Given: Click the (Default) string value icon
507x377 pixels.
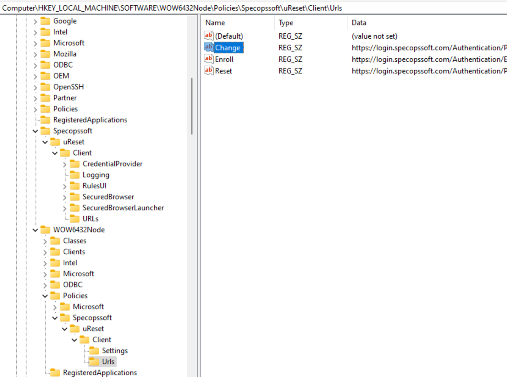Looking at the screenshot, I should 209,36.
